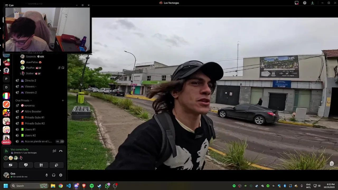
Task: Open the P server in server list
Action: point(6,79)
